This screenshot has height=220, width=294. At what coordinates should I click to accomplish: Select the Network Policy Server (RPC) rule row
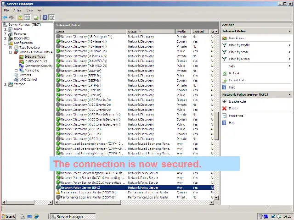(x=135, y=187)
